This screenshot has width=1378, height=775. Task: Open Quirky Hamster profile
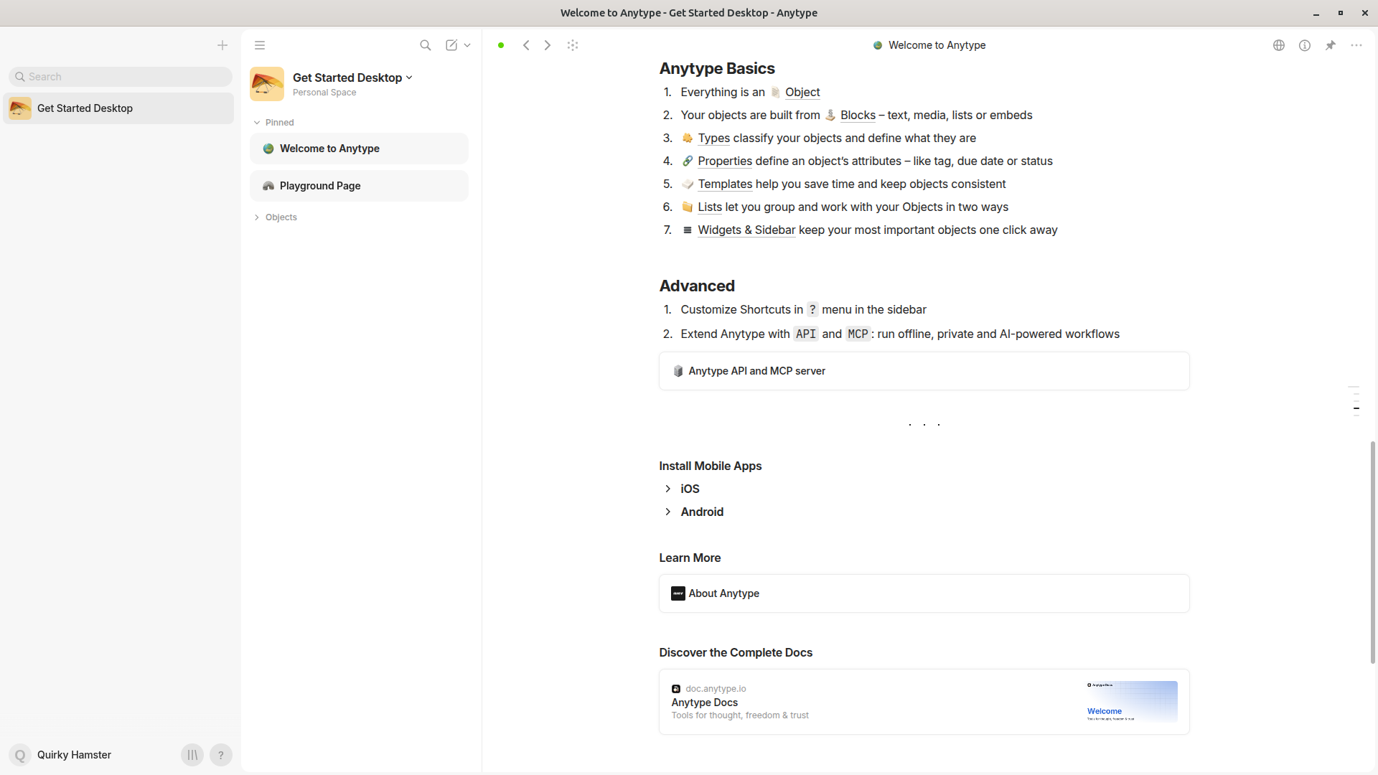point(74,755)
